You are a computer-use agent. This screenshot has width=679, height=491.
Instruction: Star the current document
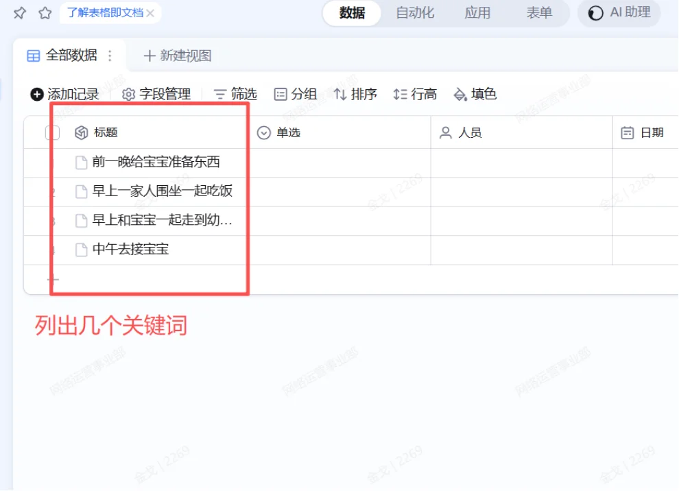pyautogui.click(x=45, y=12)
